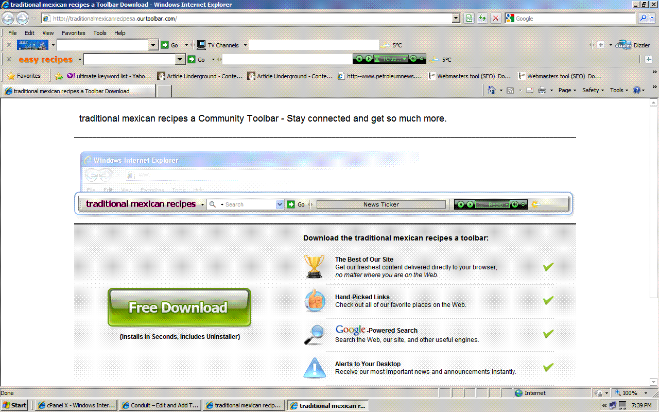Screen dimensions: 659x412
Task: Click the radio player minus button
Action: [422, 59]
